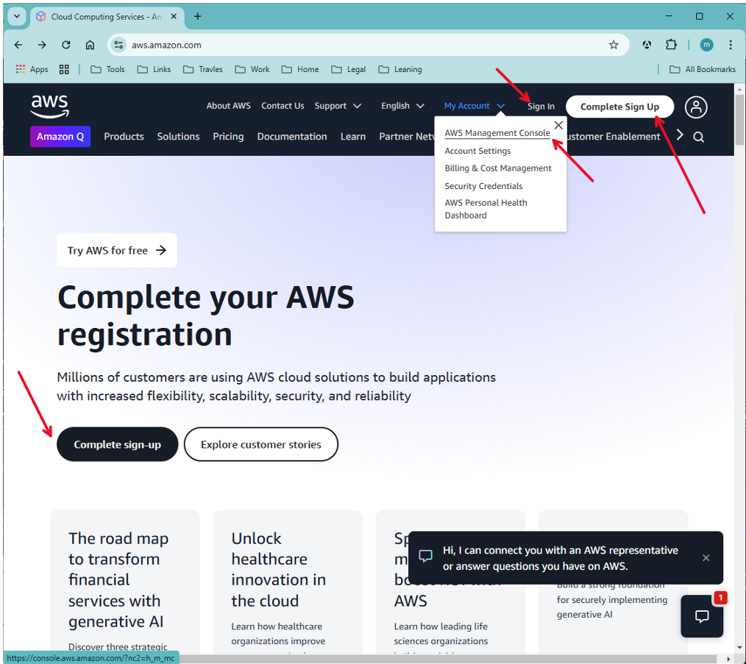Open the Links bookmark folder
The image size is (746, 664).
pyautogui.click(x=154, y=69)
